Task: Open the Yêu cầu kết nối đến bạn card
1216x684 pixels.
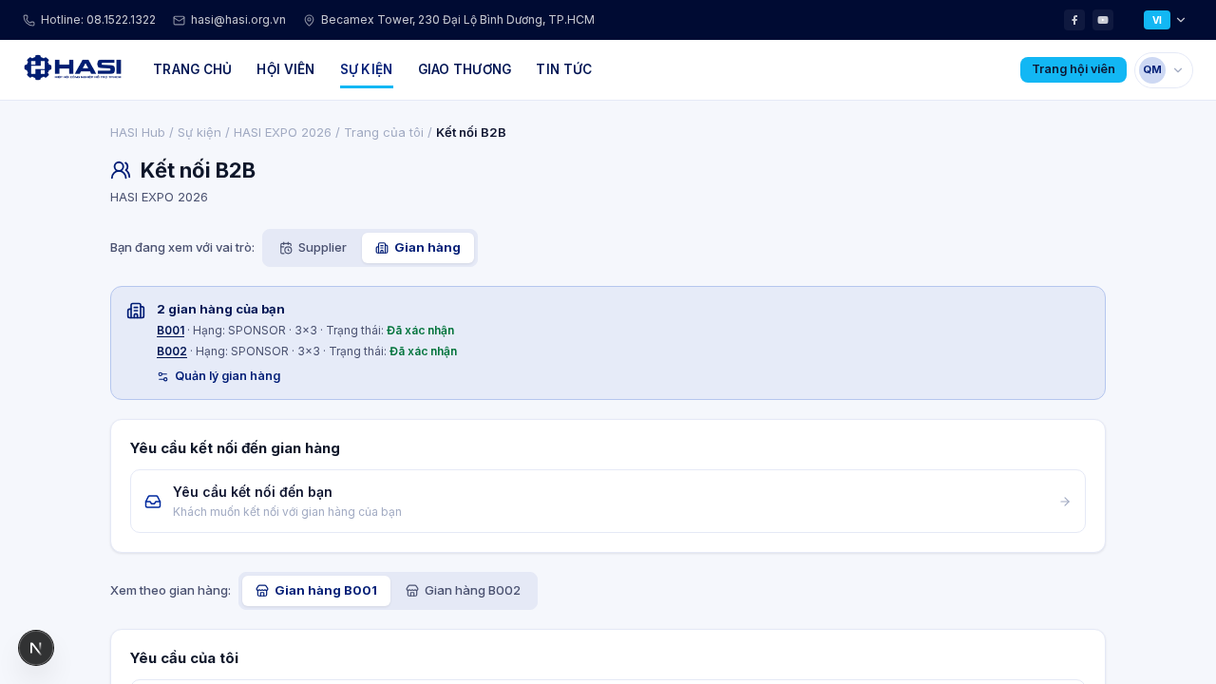Action: (608, 502)
